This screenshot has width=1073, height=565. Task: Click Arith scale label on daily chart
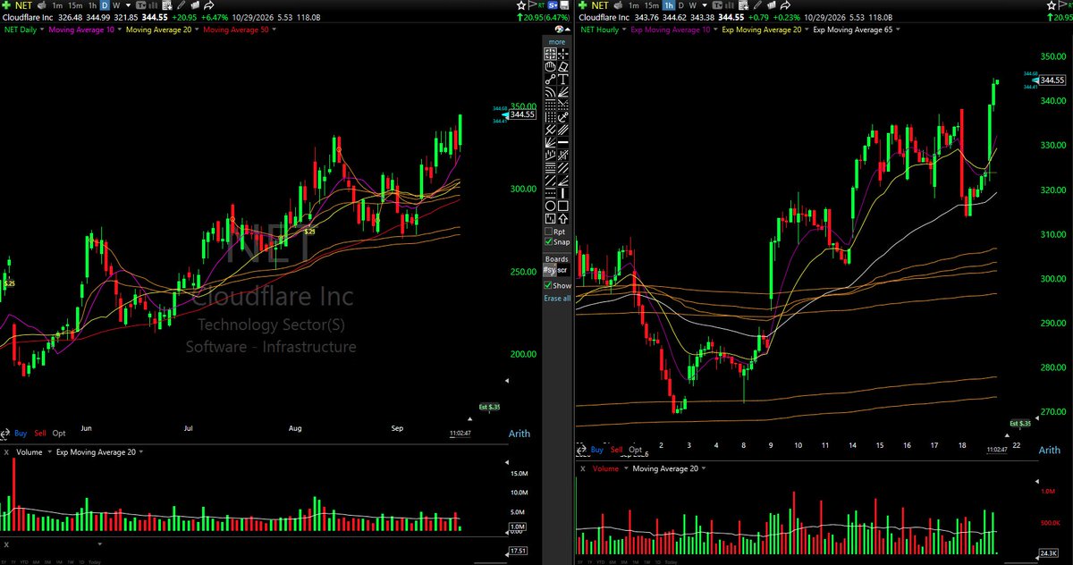coord(520,434)
